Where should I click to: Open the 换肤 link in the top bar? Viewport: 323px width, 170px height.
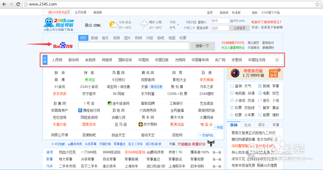[255, 13]
